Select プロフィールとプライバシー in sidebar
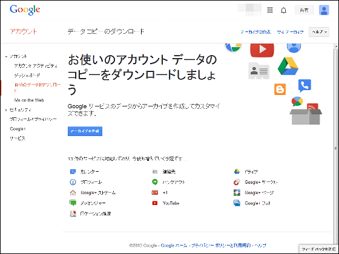Screen dimensions: 339x254 coord(33,119)
